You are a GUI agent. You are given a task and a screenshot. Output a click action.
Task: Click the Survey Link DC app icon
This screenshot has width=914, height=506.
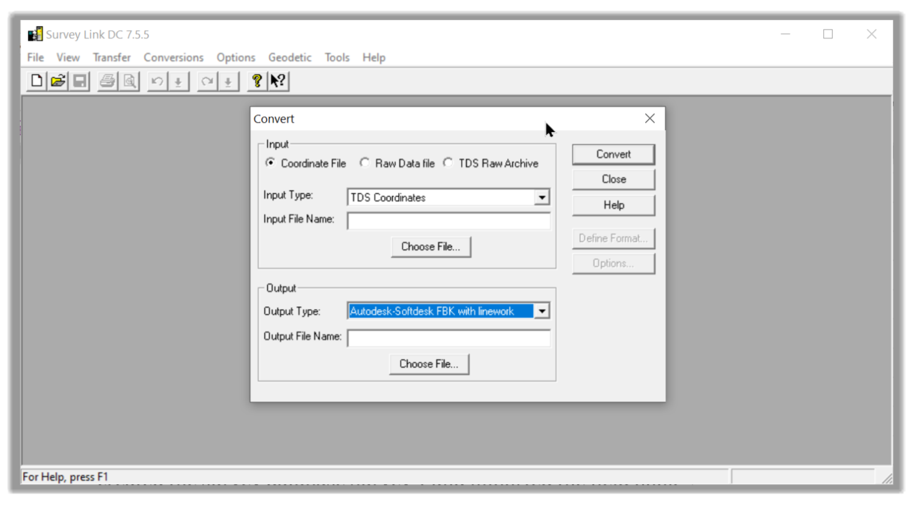point(35,34)
